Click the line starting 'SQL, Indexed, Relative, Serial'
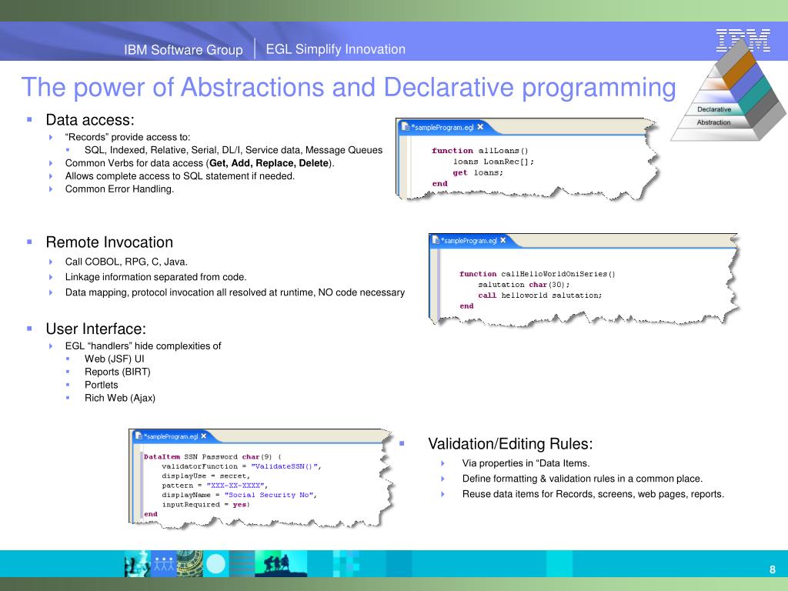 [234, 150]
